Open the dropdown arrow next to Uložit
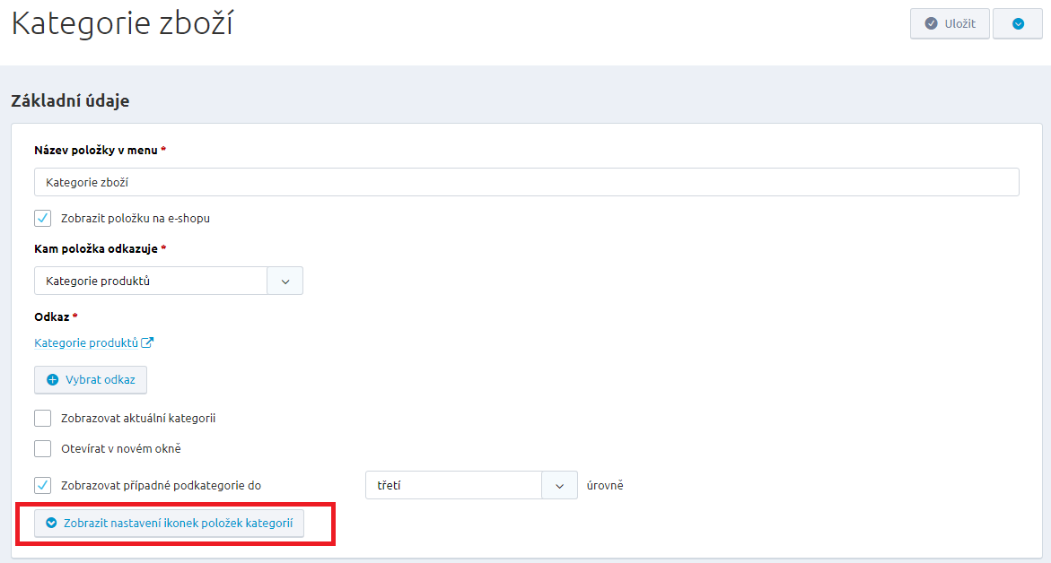 click(1018, 23)
